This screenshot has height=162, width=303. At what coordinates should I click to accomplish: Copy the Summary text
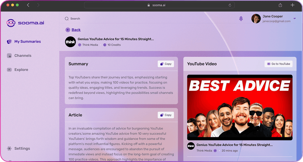tap(166, 64)
